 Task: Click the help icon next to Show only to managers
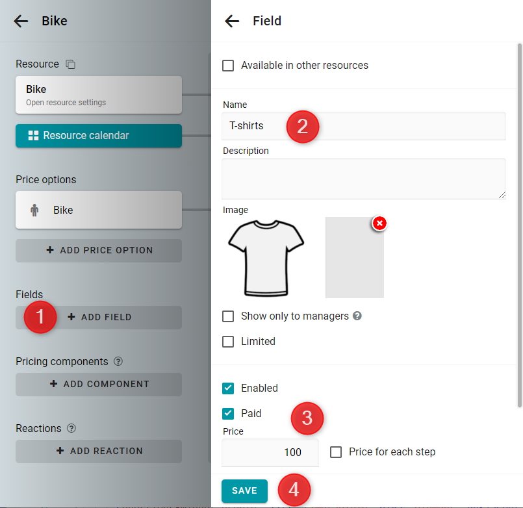[357, 316]
